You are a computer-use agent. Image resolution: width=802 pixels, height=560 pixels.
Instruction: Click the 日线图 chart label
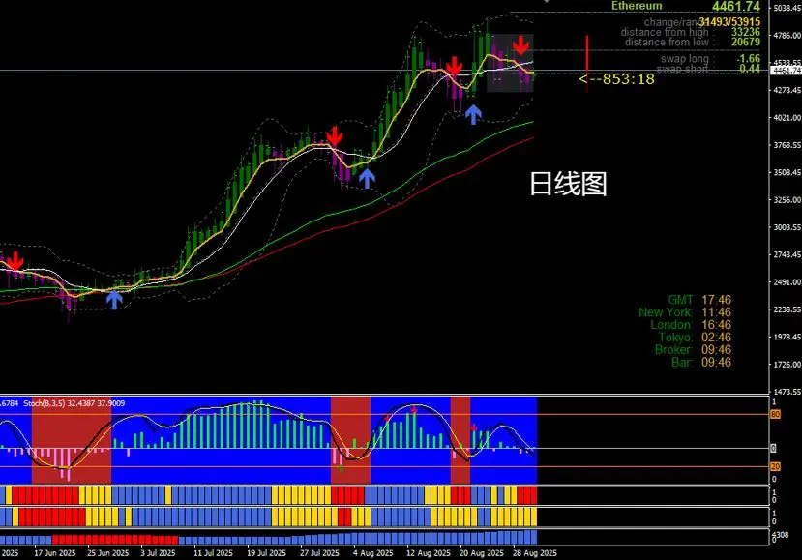pos(568,184)
